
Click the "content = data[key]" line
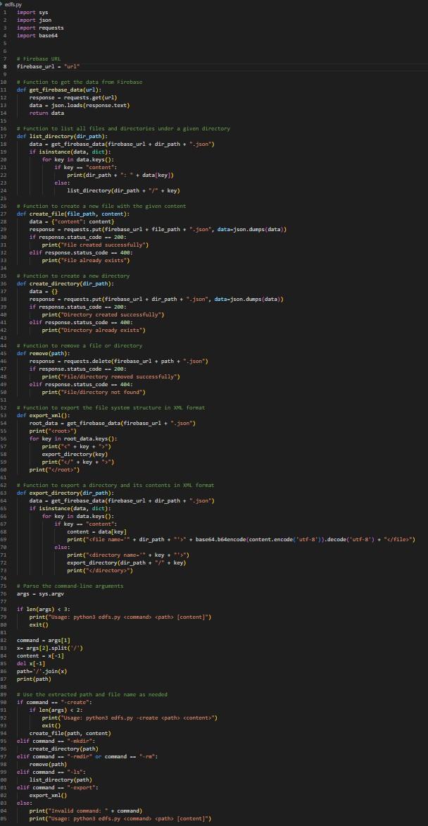[x=96, y=531]
